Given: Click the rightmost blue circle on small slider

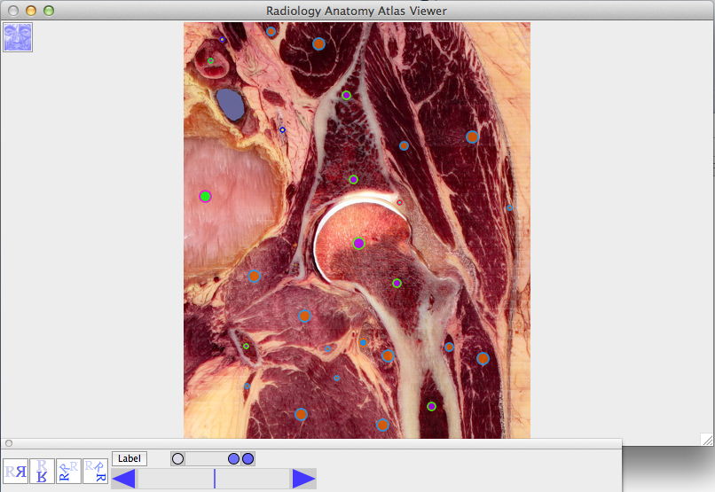Looking at the screenshot, I should pyautogui.click(x=248, y=458).
